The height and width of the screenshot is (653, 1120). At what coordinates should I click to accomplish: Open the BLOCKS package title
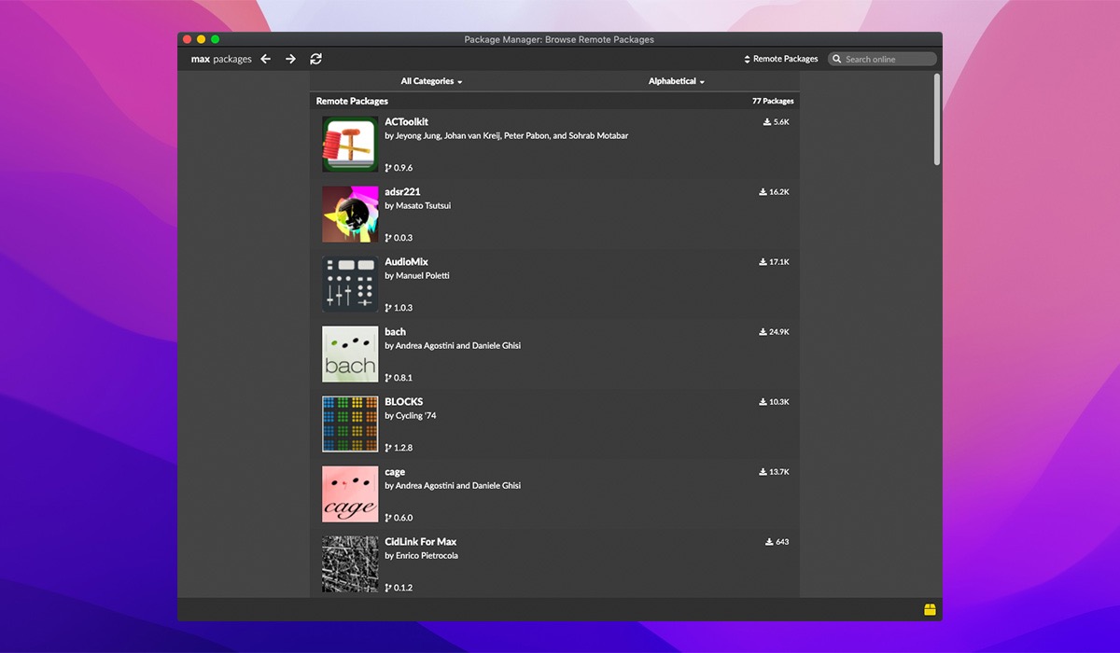point(403,402)
